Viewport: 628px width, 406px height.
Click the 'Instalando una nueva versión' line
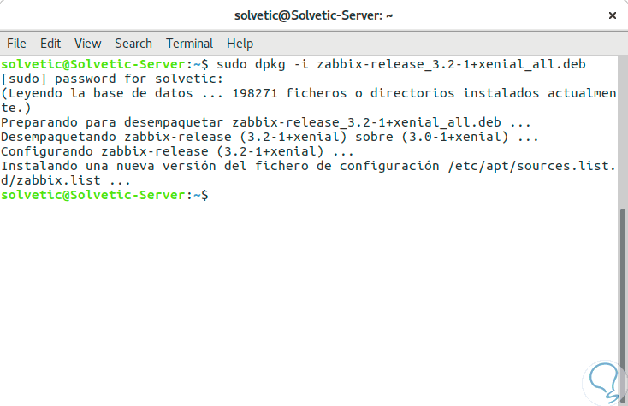tap(308, 167)
